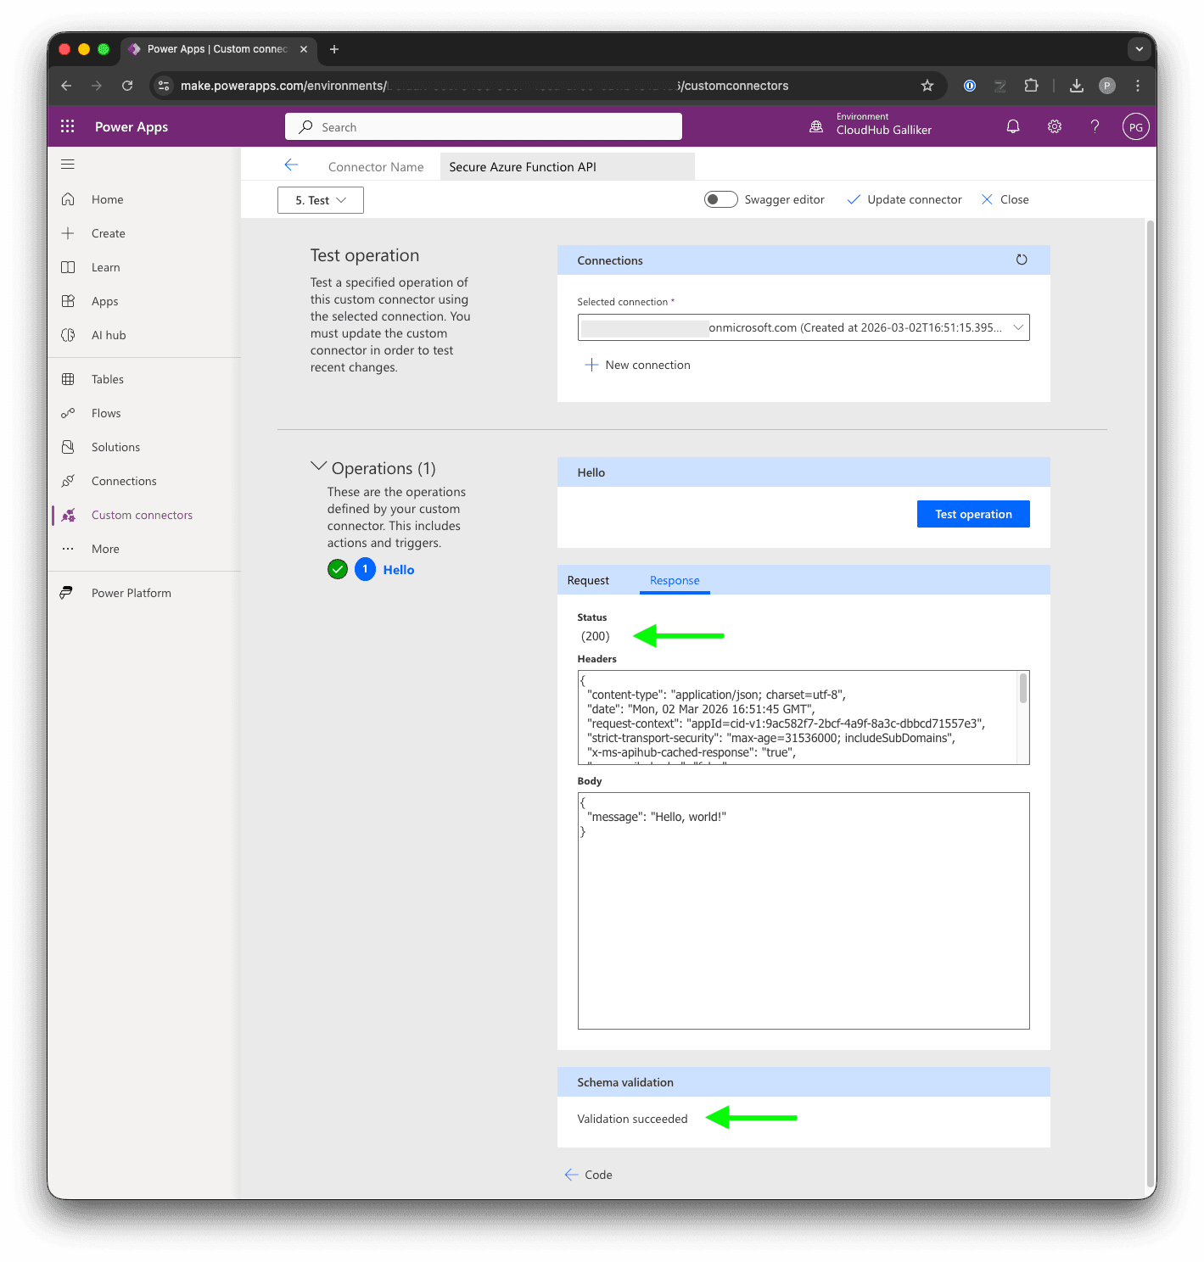The image size is (1204, 1262).
Task: Open Flows in the sidebar
Action: click(x=106, y=413)
